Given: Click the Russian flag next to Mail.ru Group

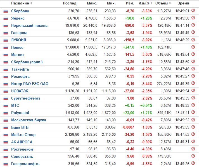Looking at the screenshot, I should [x=6, y=135].
